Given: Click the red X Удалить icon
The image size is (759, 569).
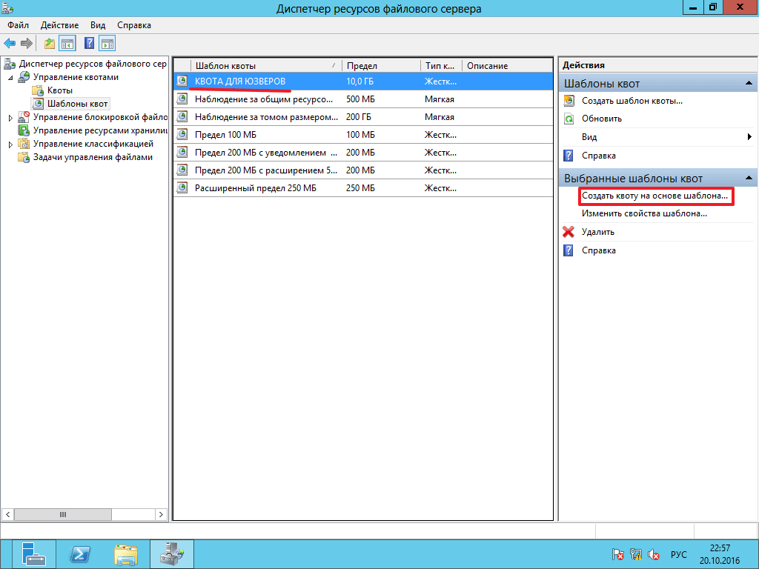Looking at the screenshot, I should [x=569, y=232].
